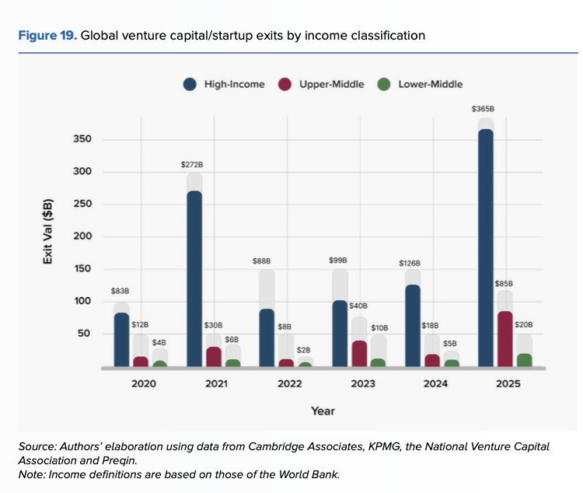Select the 2022 High-Income bar
This screenshot has height=493, width=583.
[267, 337]
